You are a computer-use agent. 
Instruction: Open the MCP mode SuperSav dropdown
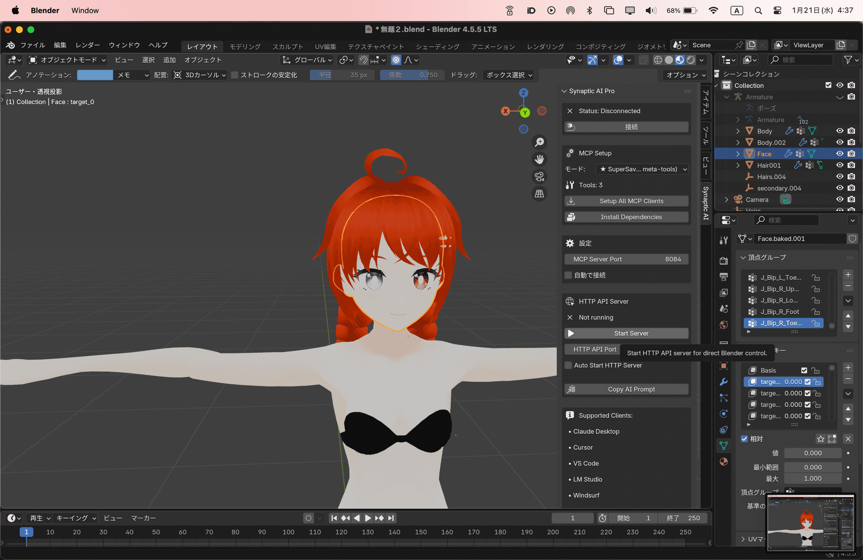point(643,169)
